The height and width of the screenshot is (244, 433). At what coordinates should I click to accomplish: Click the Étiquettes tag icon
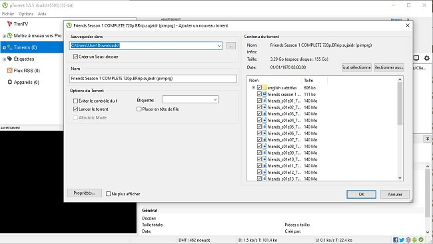[x=10, y=59]
